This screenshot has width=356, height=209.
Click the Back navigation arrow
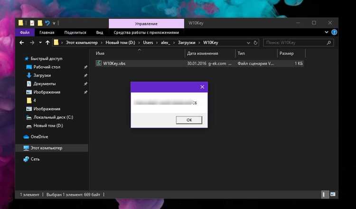[22, 43]
